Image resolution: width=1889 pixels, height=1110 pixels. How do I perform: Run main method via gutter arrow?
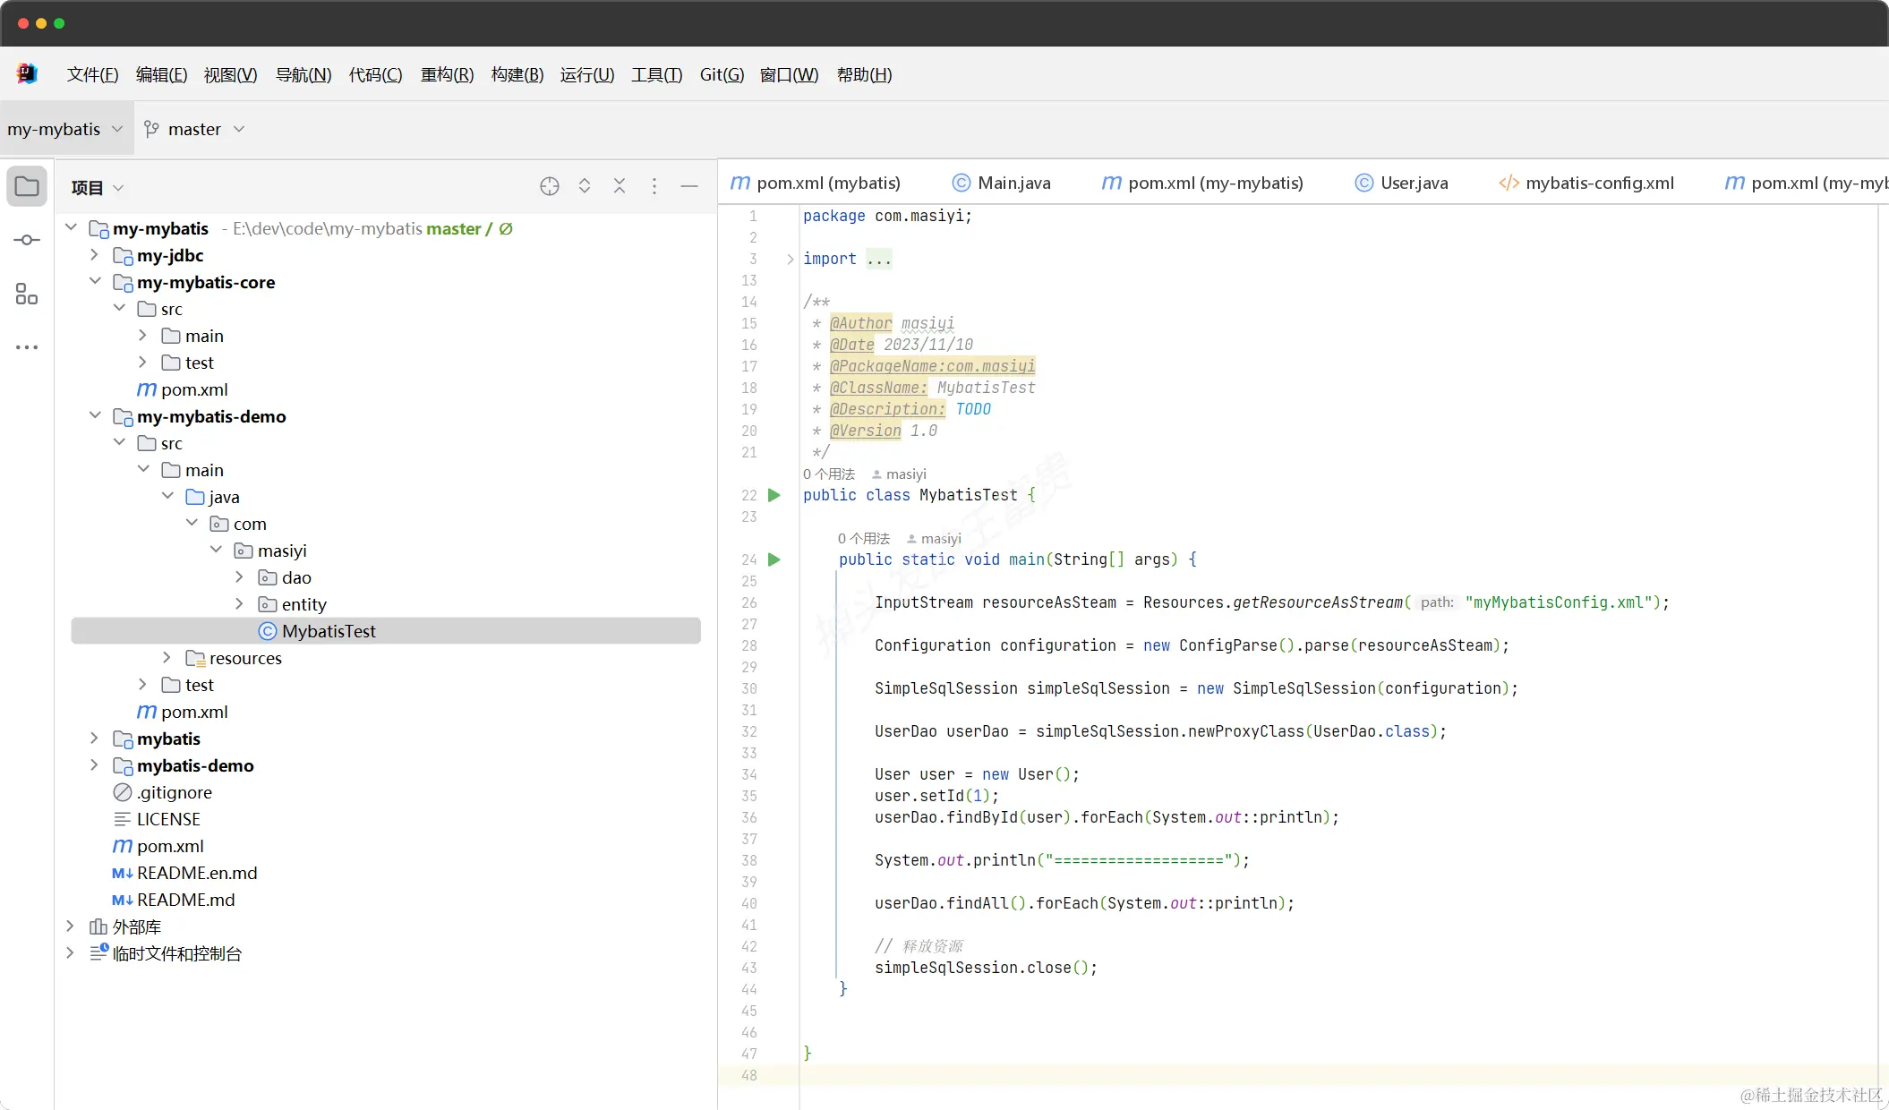click(774, 559)
